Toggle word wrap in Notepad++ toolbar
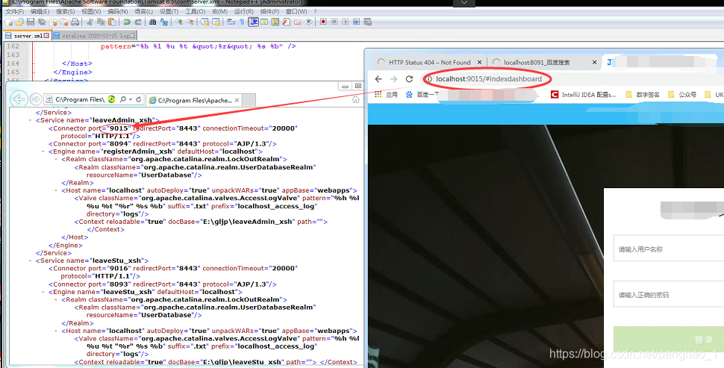 click(231, 22)
